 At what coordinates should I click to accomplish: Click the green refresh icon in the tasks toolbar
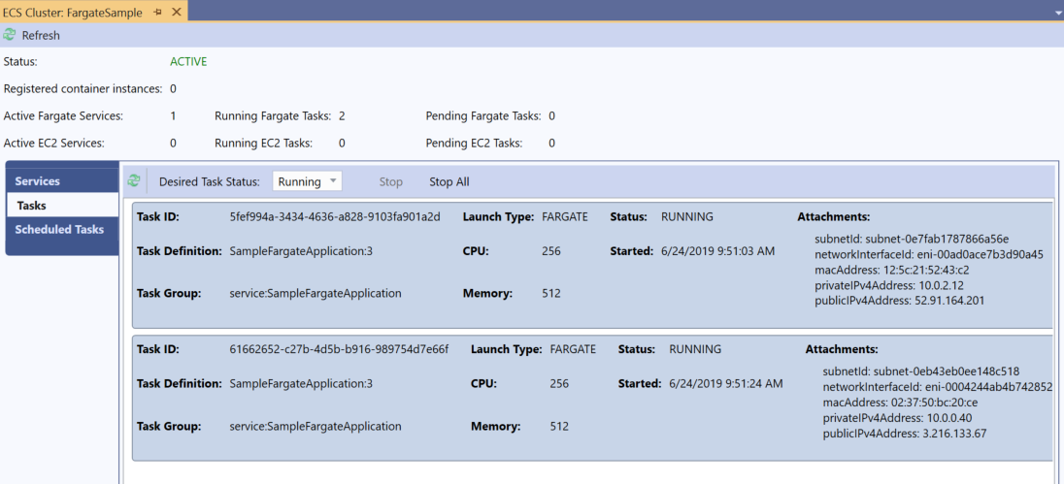[134, 181]
